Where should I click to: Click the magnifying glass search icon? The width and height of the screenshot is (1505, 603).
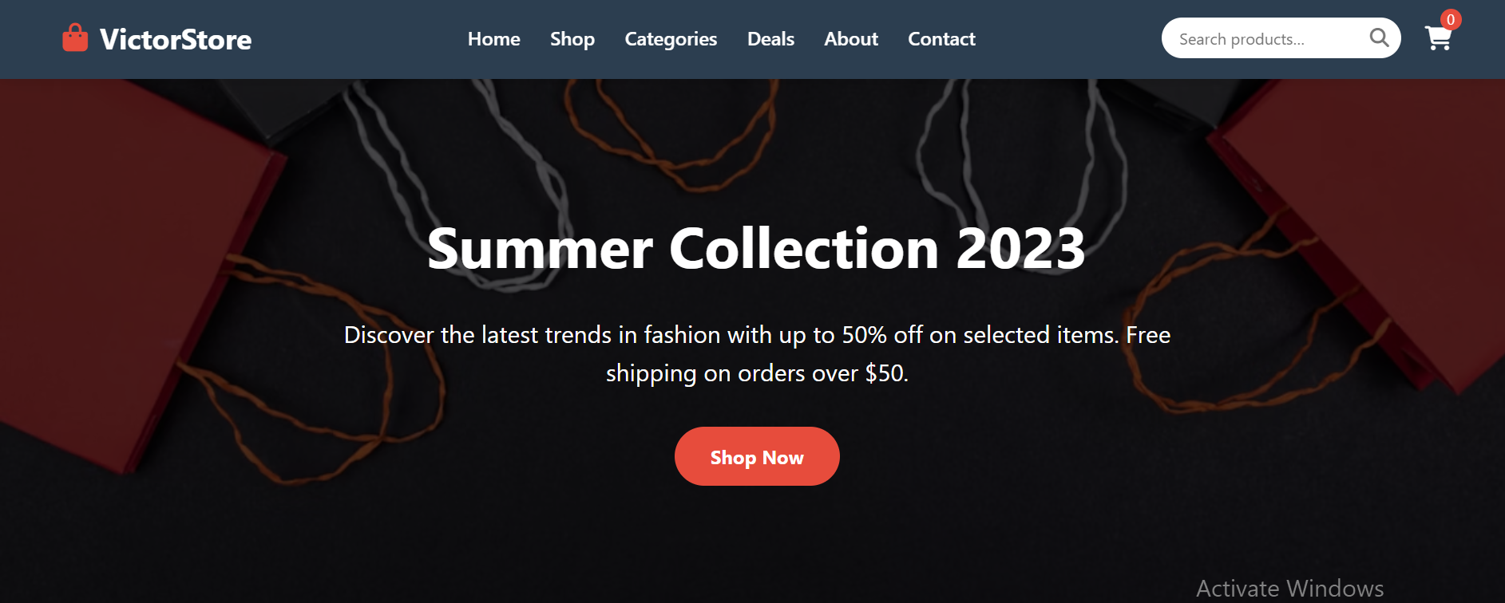click(x=1379, y=37)
